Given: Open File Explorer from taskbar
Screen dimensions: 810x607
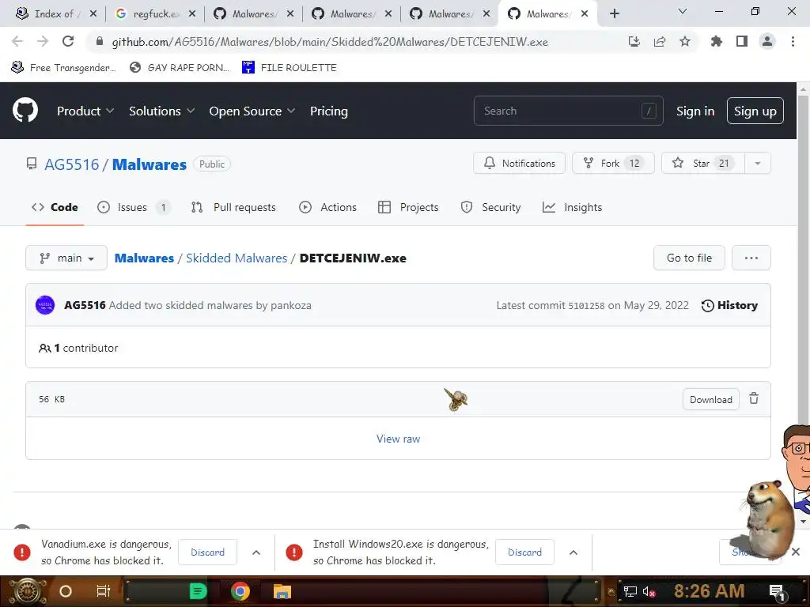Looking at the screenshot, I should click(282, 591).
